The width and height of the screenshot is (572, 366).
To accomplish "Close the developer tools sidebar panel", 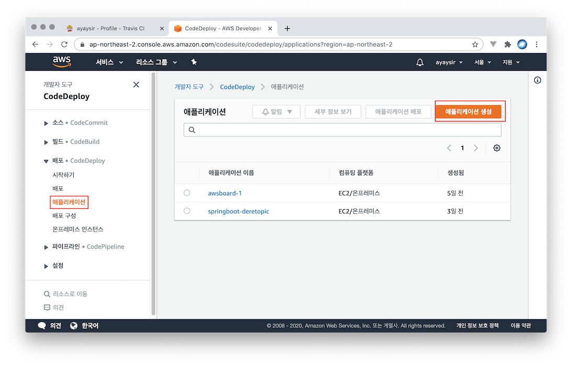I will tap(136, 85).
